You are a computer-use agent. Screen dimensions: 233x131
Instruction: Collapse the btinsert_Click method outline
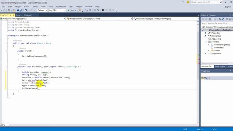tap(7, 67)
